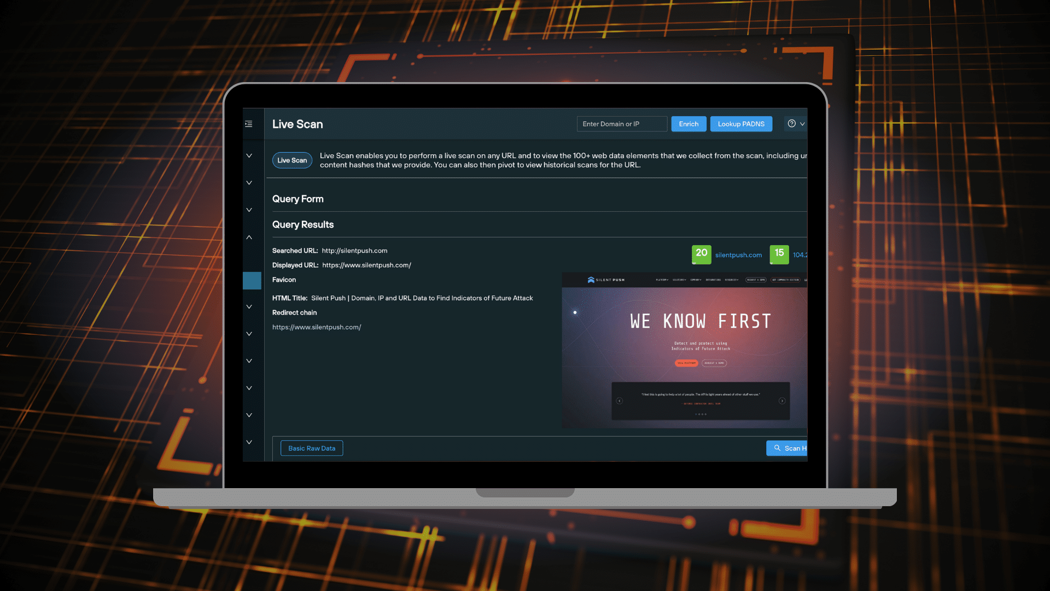1050x591 pixels.
Task: Click the dropdown chevron next to help icon
Action: point(802,123)
